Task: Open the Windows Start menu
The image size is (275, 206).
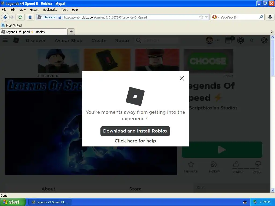Action: click(x=13, y=202)
